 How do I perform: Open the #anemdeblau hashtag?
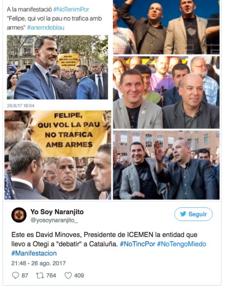tap(46, 27)
